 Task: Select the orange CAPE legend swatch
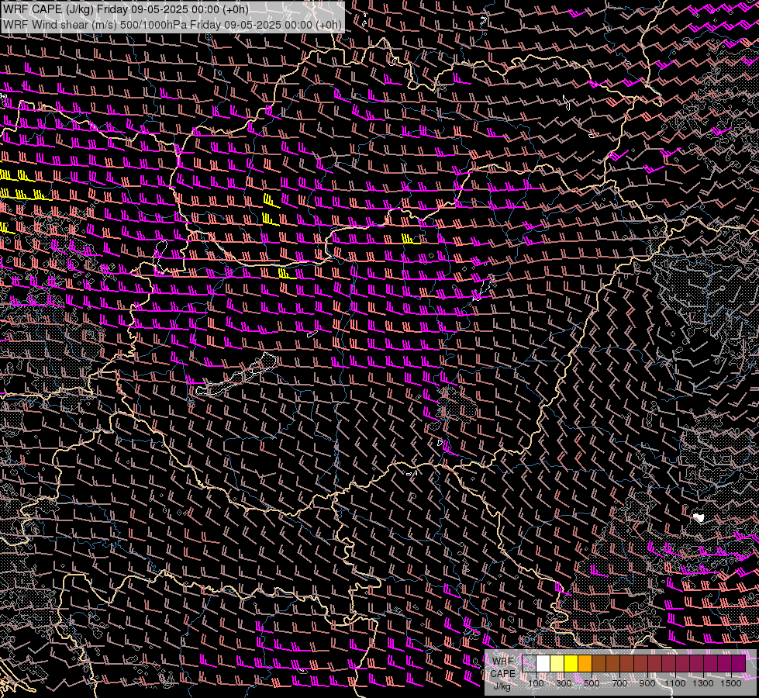tap(585, 663)
